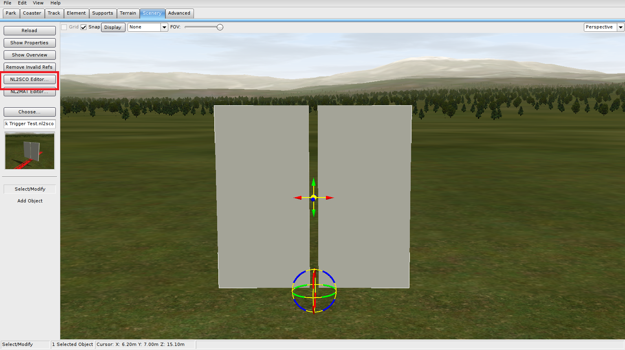Open the Edit menu

22,3
